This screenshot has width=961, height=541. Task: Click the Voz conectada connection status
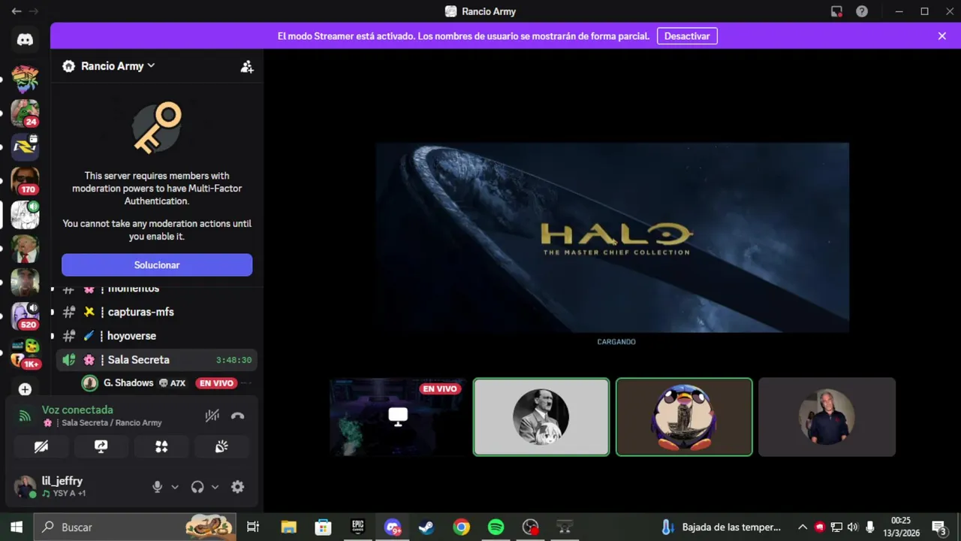pyautogui.click(x=77, y=410)
